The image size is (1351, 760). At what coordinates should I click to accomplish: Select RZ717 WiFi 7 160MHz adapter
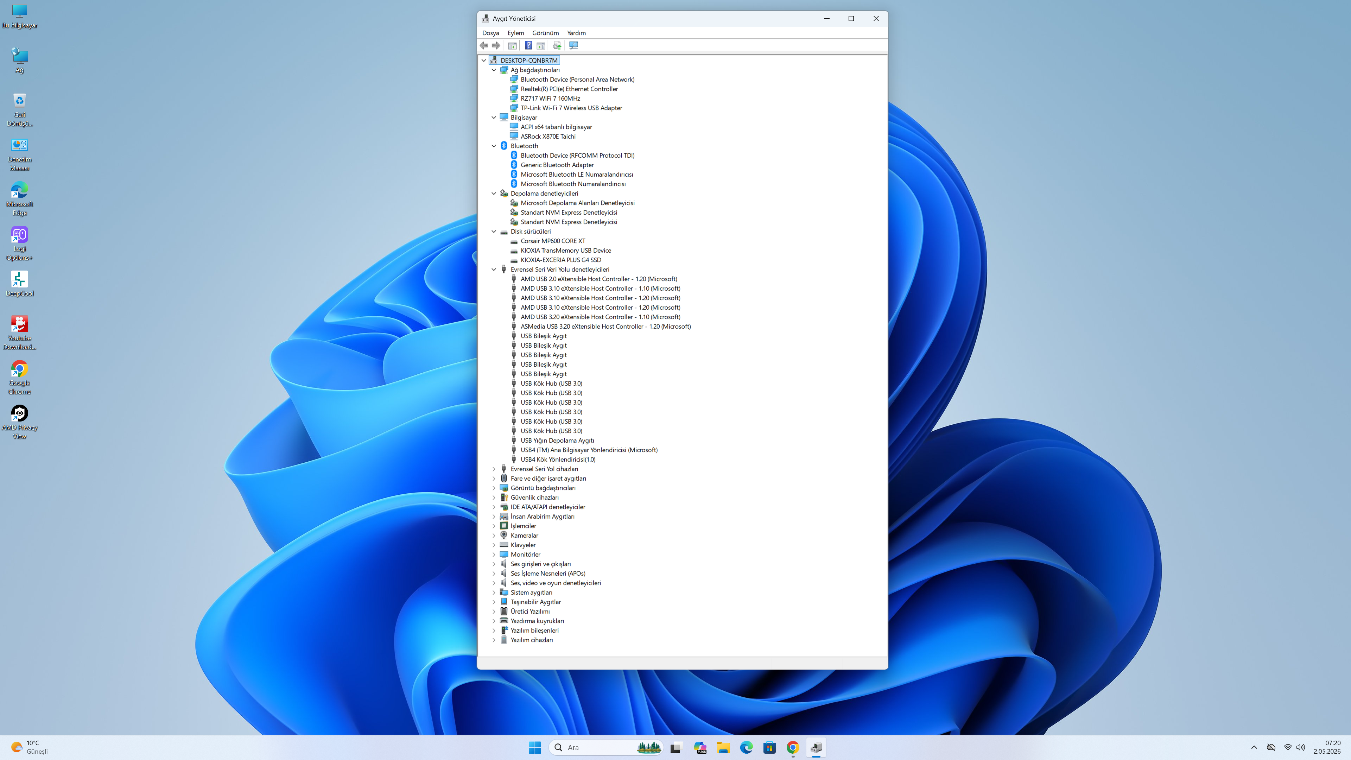pyautogui.click(x=550, y=99)
